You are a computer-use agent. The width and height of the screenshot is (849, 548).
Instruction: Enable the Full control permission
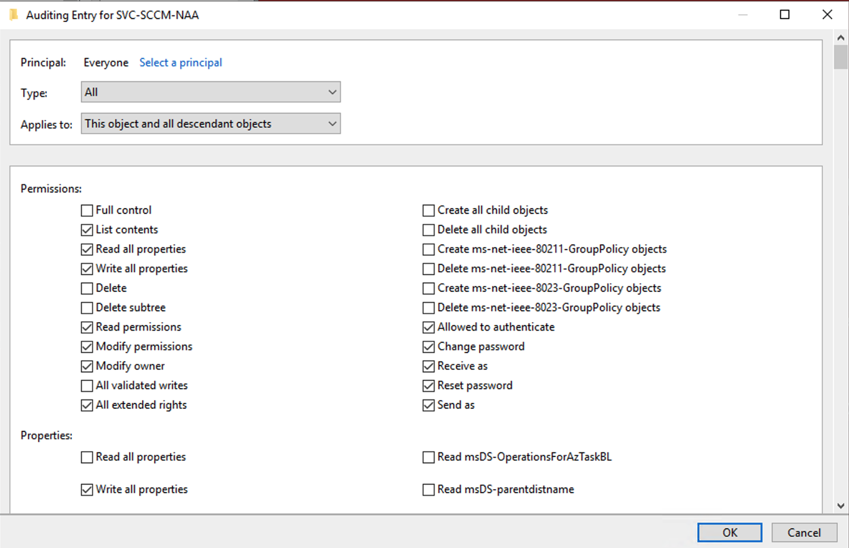click(86, 210)
